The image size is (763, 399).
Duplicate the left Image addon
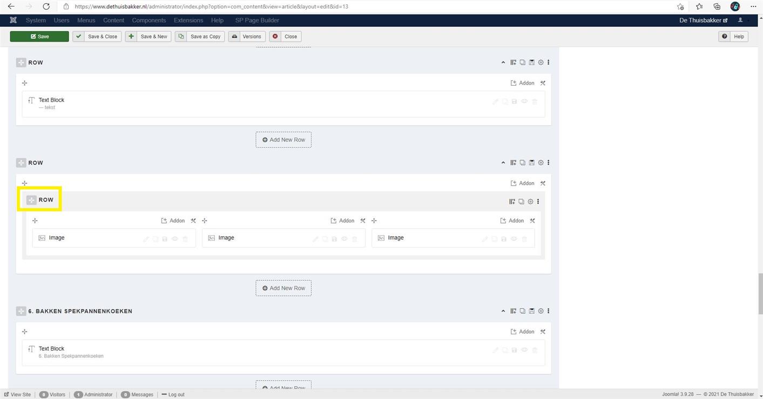click(156, 239)
